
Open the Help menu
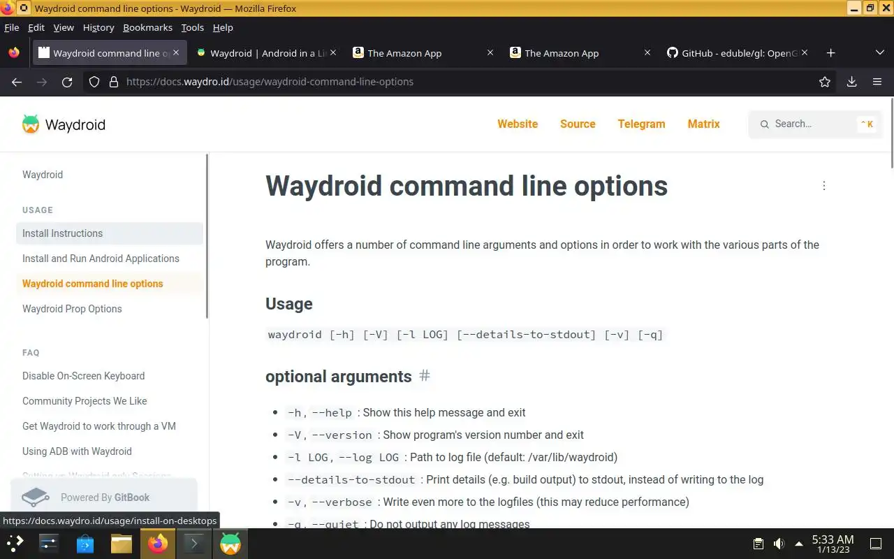click(223, 27)
